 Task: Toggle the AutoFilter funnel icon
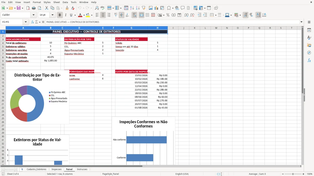(144, 8)
